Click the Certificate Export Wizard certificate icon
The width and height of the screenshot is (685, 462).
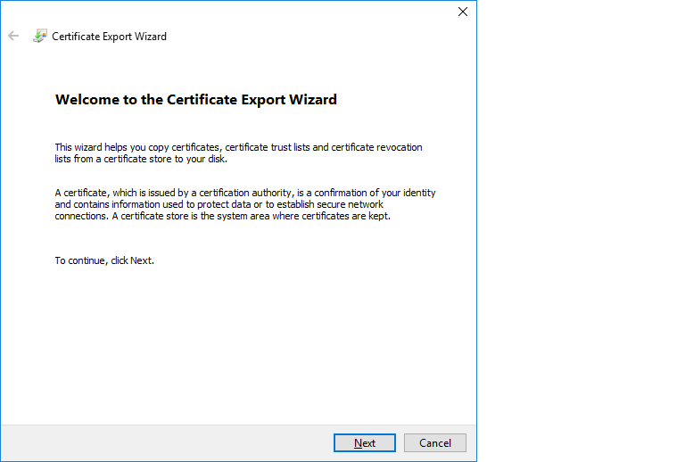point(40,37)
